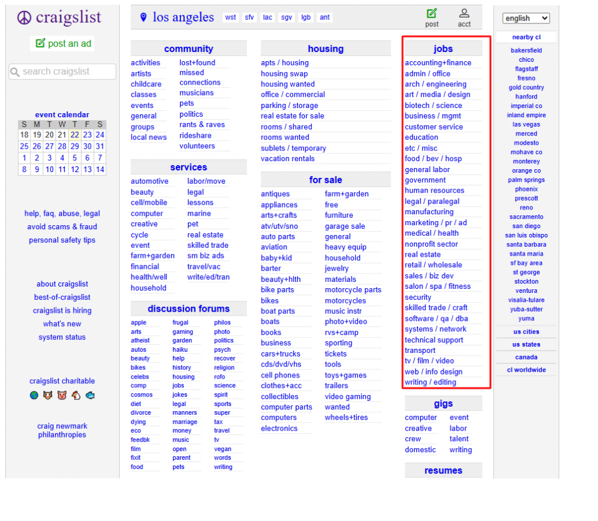The width and height of the screenshot is (598, 521).
Task: Open craig newmark philanthropies link
Action: (x=62, y=431)
